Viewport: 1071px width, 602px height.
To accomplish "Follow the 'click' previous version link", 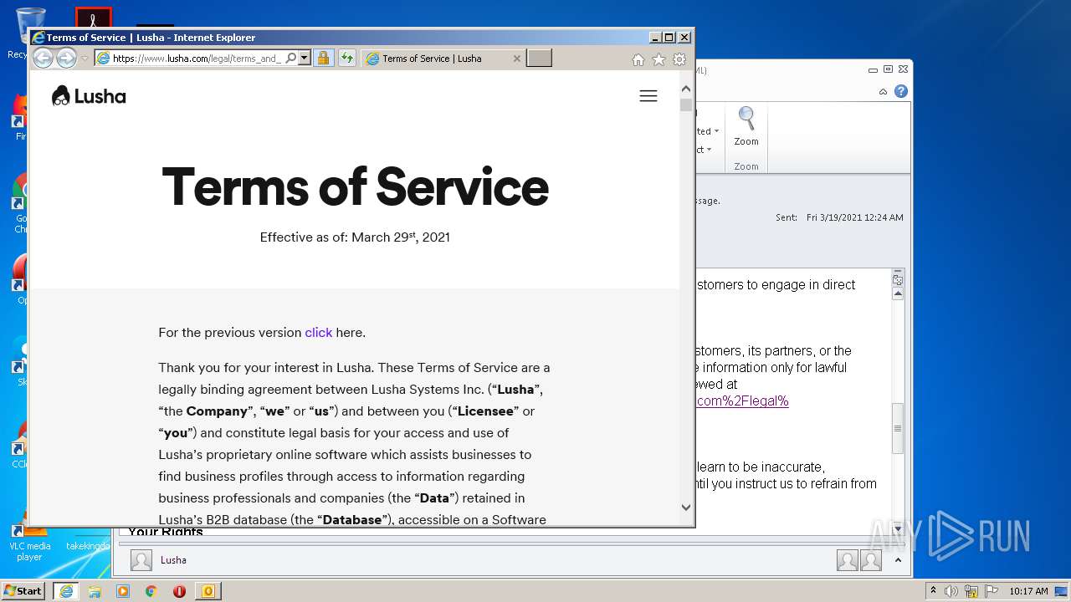I will [x=319, y=332].
